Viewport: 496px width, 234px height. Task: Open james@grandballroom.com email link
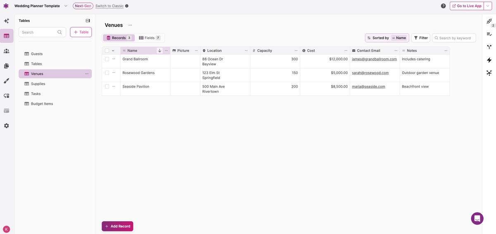374,59
